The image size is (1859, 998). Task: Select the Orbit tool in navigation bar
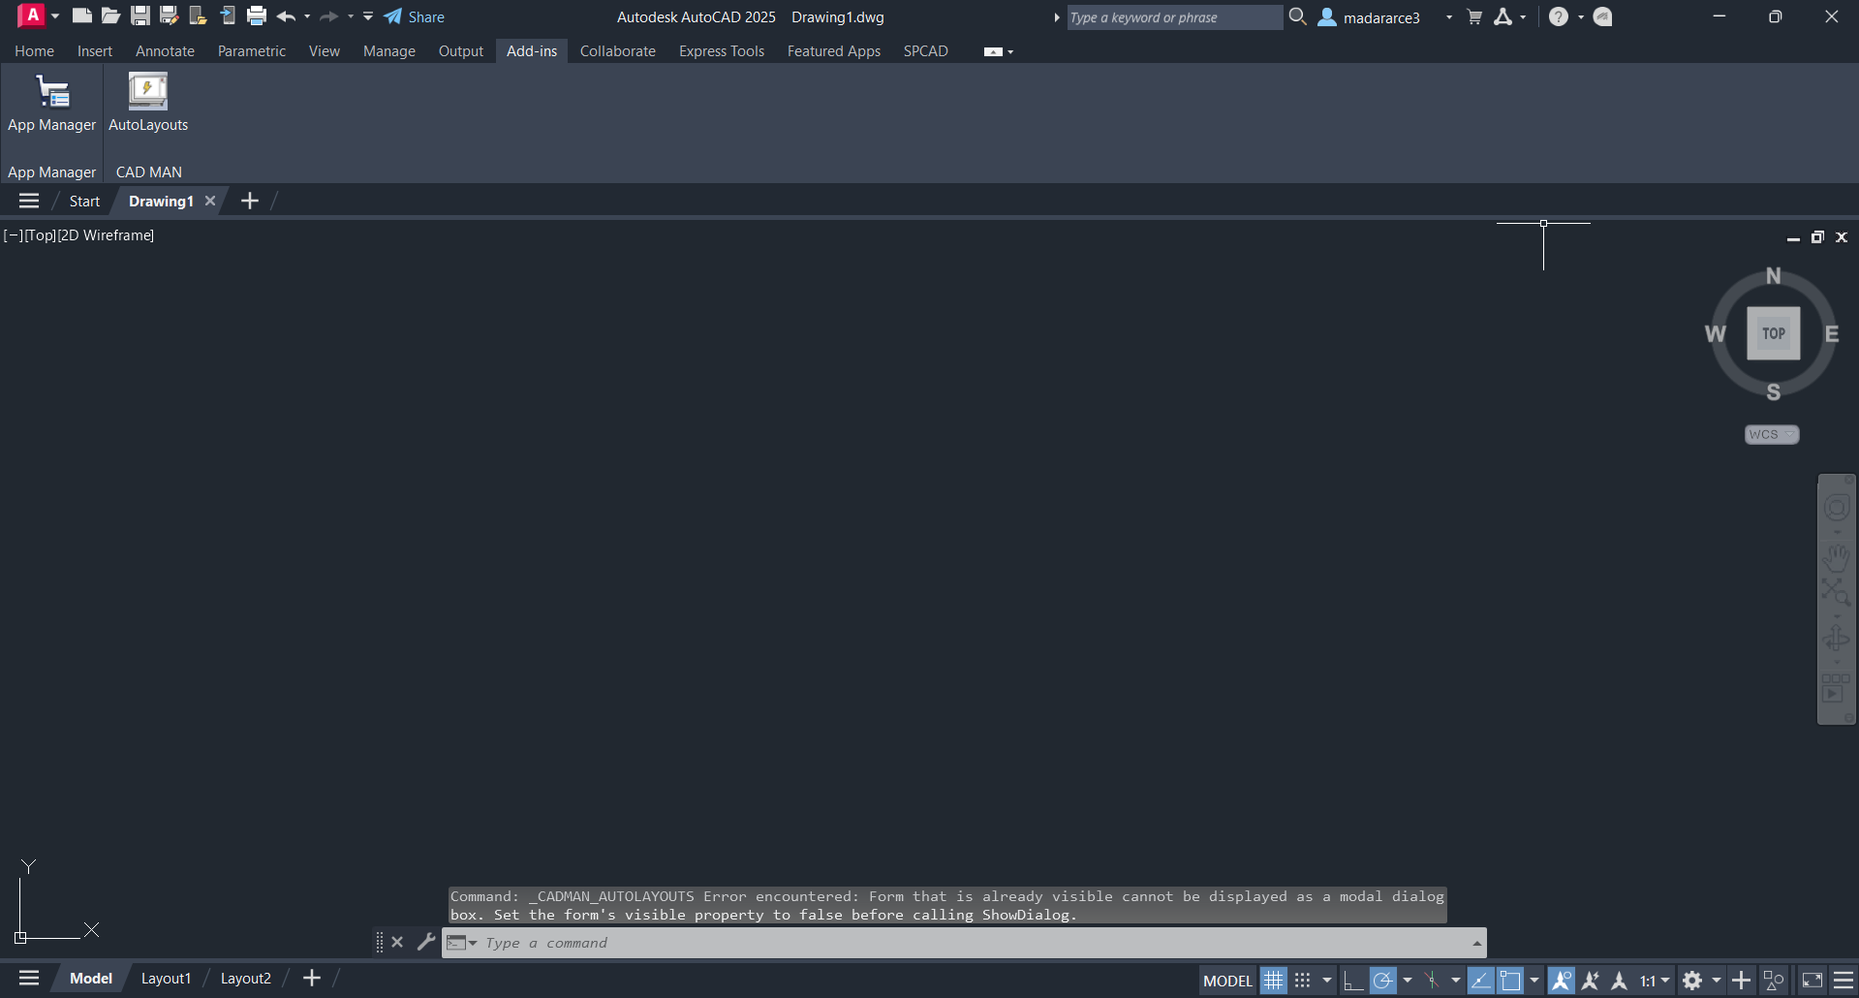pos(1837,639)
